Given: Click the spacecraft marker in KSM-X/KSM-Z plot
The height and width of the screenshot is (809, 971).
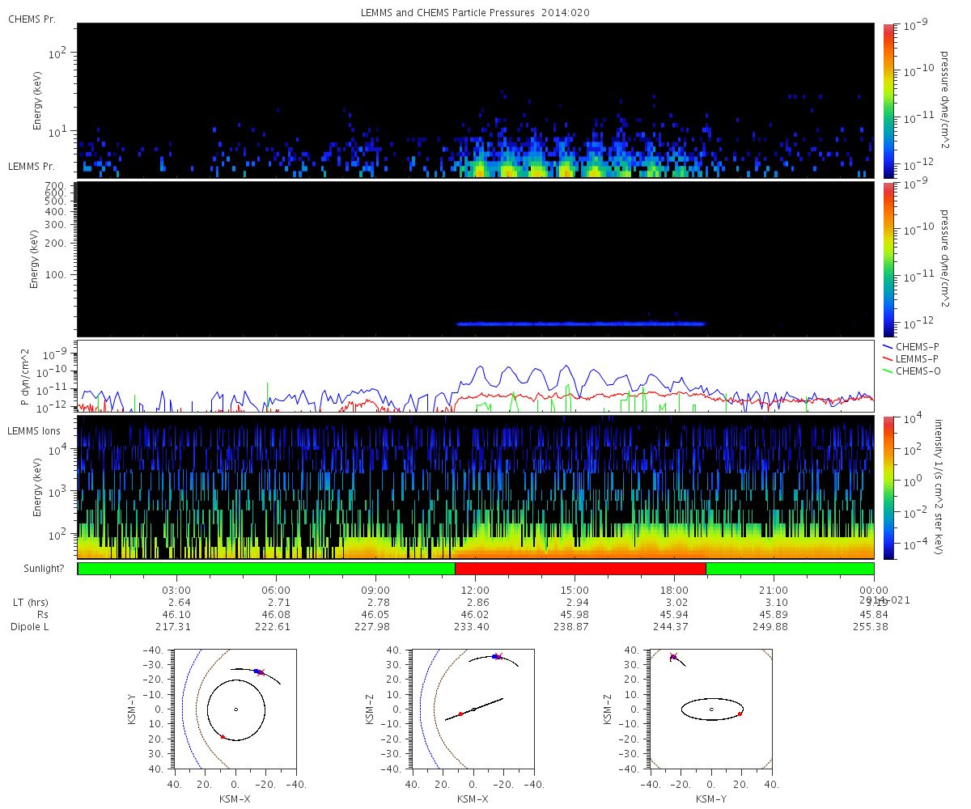Looking at the screenshot, I should coord(497,656).
